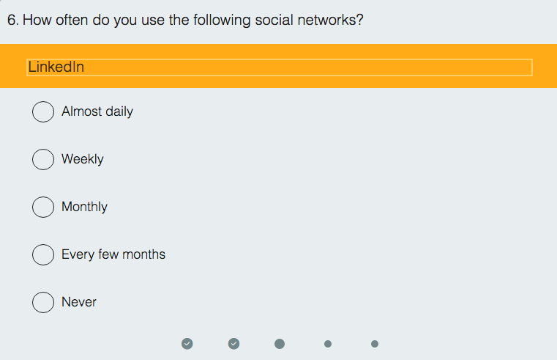The height and width of the screenshot is (360, 557).
Task: Click the "Every few months" label text
Action: coord(113,254)
